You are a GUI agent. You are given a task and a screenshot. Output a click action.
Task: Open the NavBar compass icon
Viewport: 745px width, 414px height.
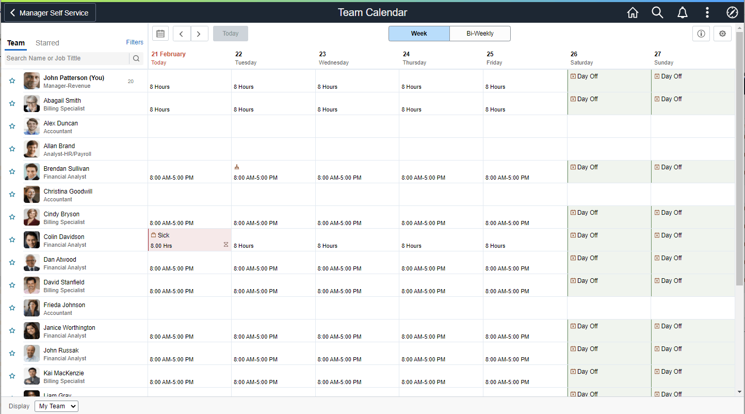(732, 12)
